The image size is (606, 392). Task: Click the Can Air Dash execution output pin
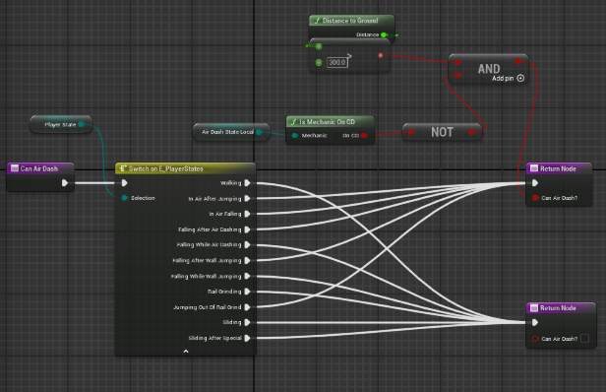65,183
